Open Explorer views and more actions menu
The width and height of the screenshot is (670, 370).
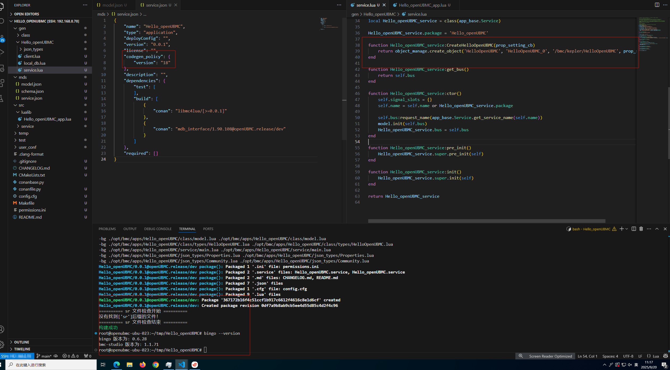coord(85,5)
